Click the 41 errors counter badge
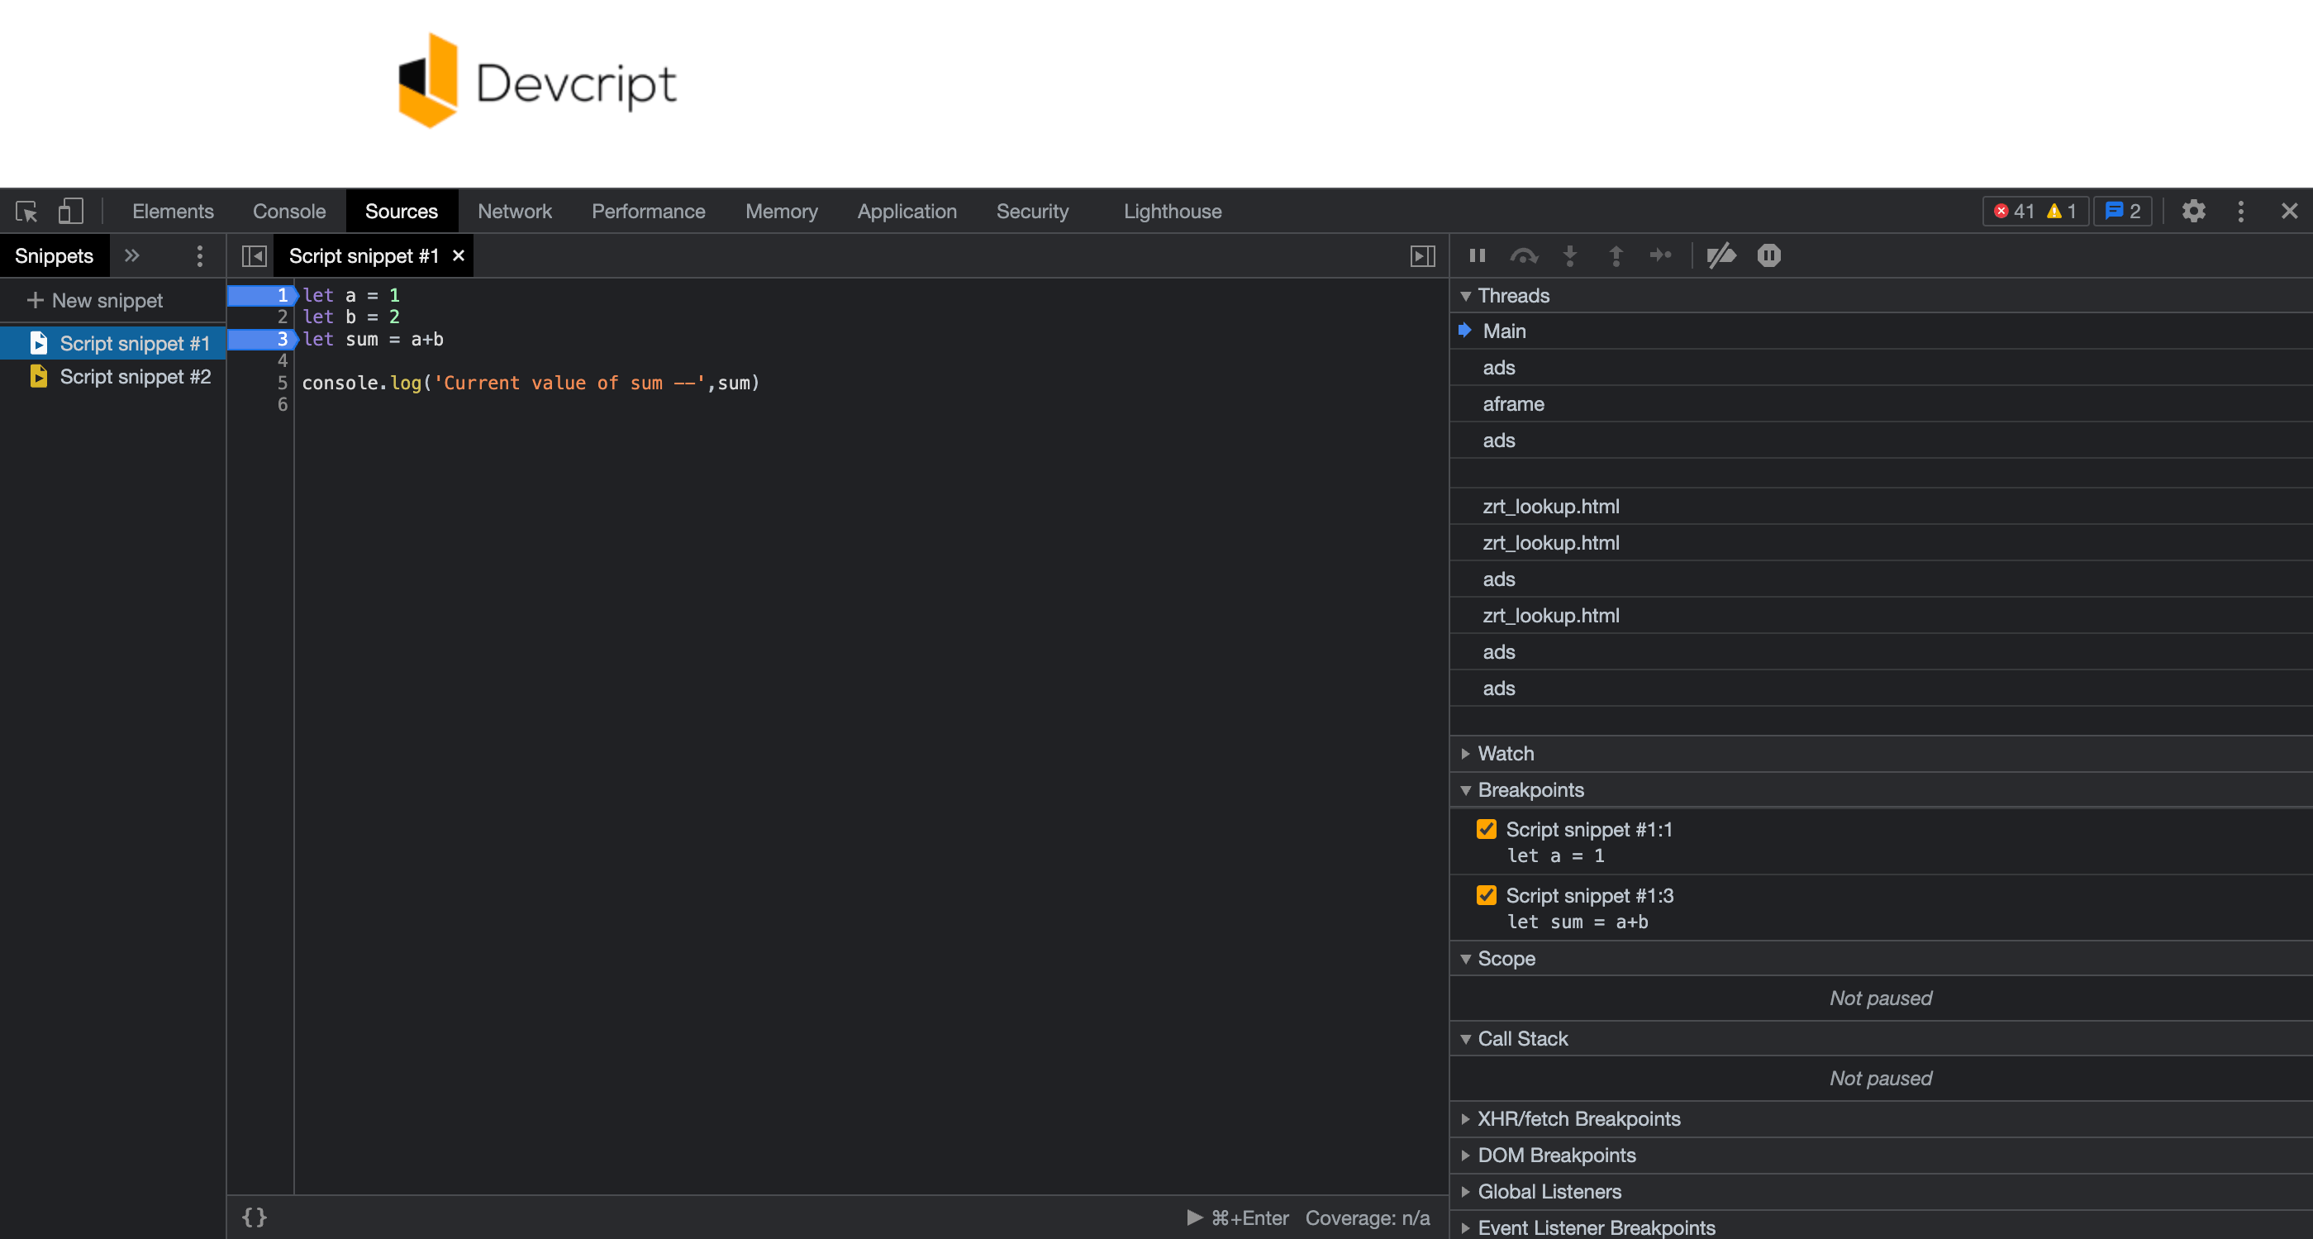 pos(2014,211)
